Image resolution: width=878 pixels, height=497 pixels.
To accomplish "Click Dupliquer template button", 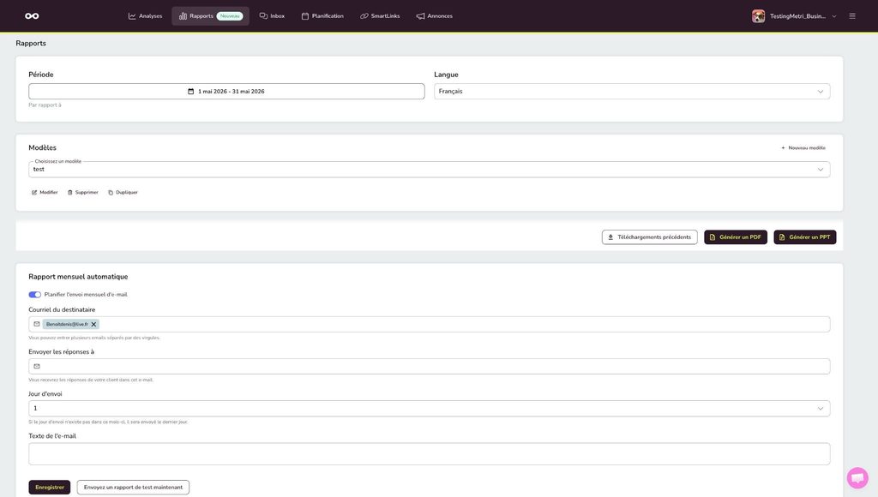I will coord(123,192).
